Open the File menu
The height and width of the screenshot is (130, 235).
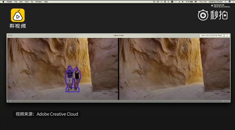point(15,2)
